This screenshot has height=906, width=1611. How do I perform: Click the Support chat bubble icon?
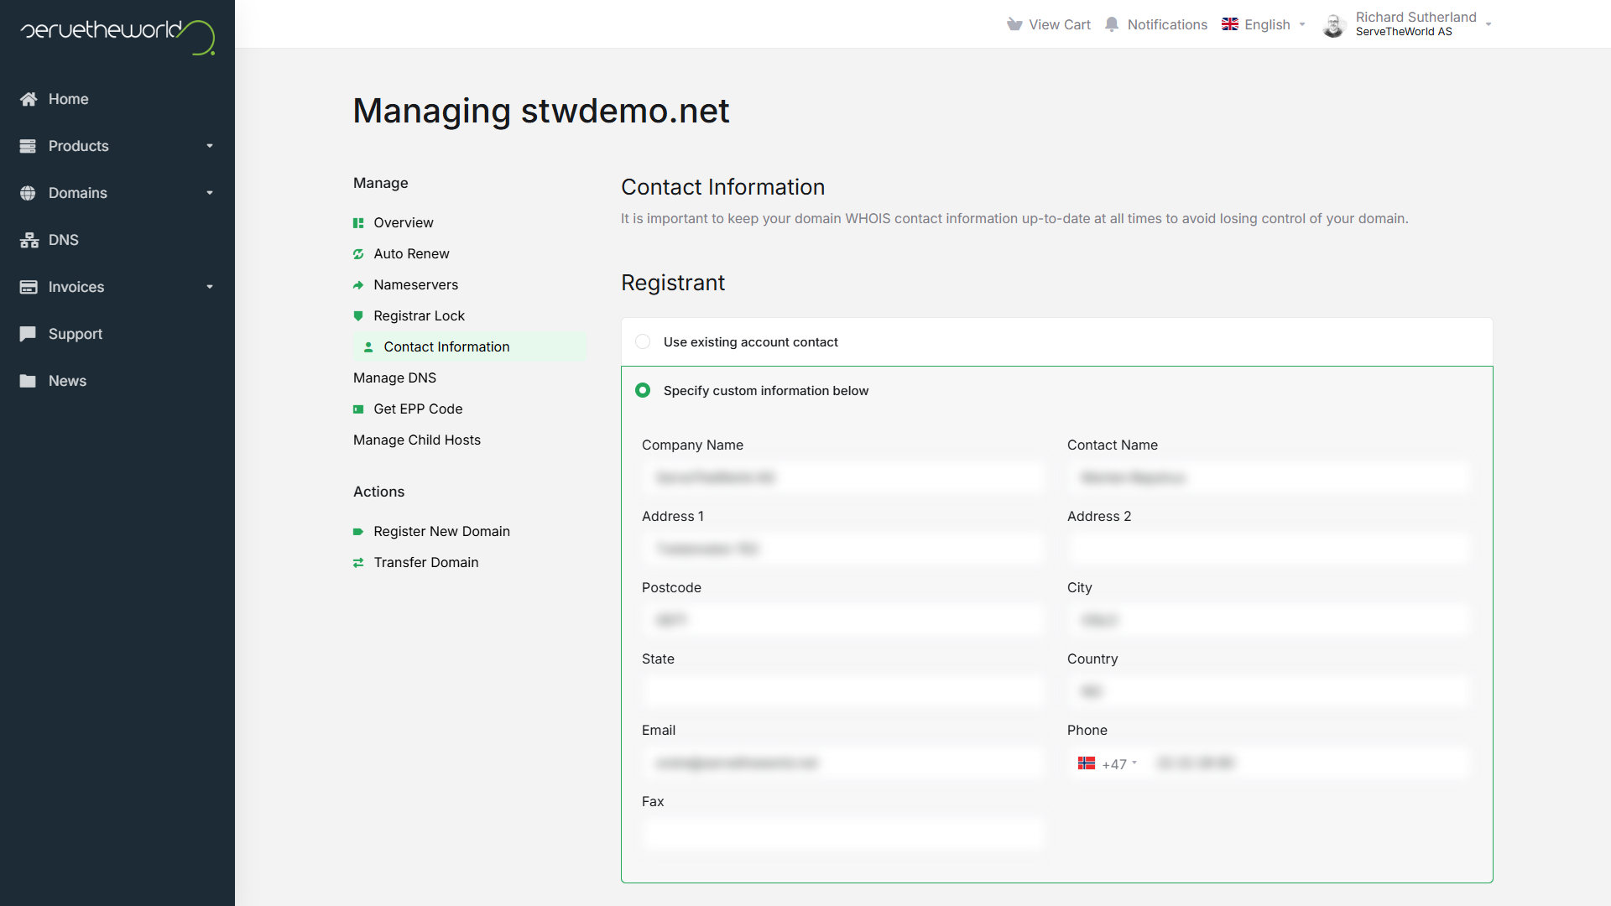pos(28,334)
